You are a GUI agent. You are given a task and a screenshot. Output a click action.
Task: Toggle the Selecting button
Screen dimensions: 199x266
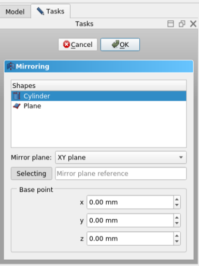(x=32, y=174)
